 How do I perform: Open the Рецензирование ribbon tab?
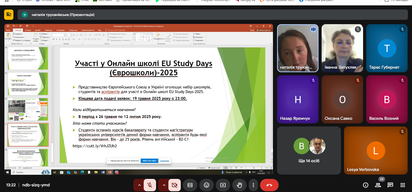point(88,30)
